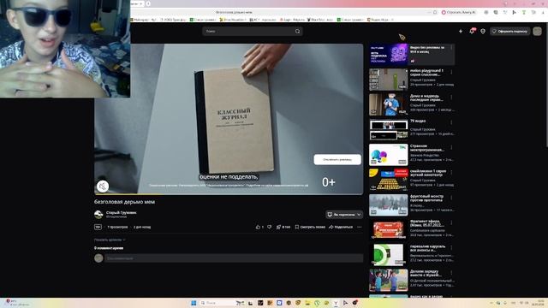The width and height of the screenshot is (548, 308).
Task: Open the three-dot more options under video
Action: [x=360, y=227]
